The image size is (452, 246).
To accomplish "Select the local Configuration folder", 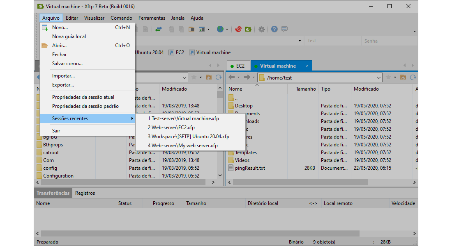I will (58, 176).
